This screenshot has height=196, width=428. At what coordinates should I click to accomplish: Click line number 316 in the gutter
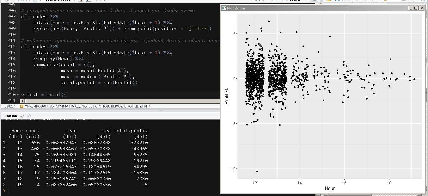click(11, 70)
